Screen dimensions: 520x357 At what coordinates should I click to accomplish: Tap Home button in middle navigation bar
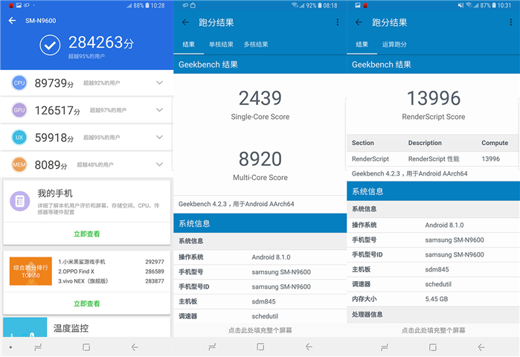[x=260, y=347]
